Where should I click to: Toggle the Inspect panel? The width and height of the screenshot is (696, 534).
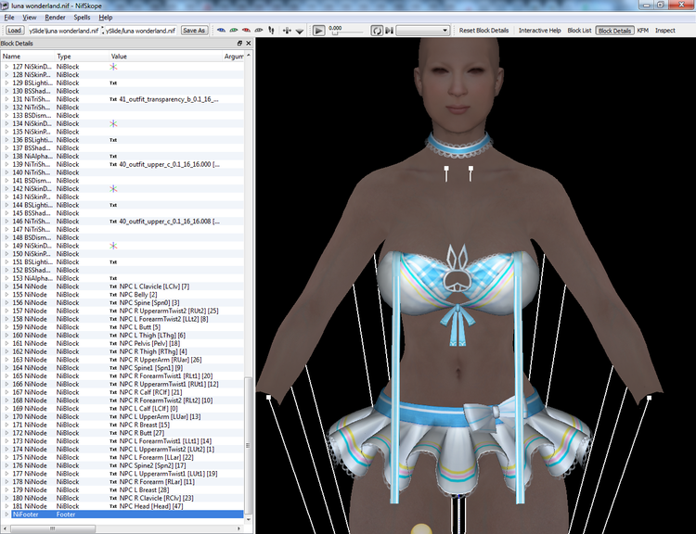click(665, 31)
